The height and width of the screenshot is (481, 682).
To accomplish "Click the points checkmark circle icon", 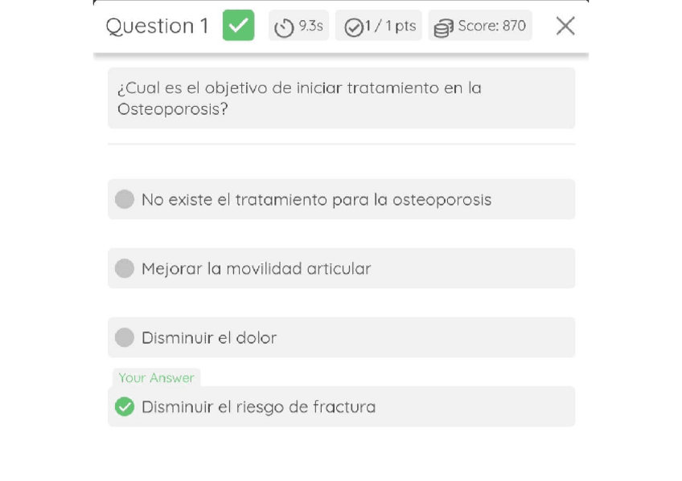I will coord(353,28).
